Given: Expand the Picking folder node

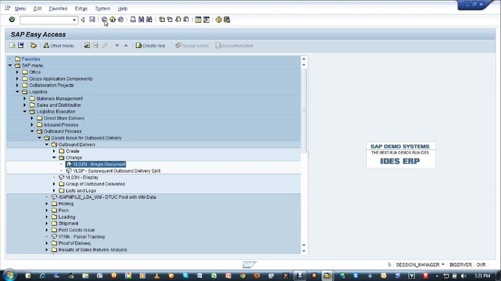Looking at the screenshot, I should (x=47, y=204).
